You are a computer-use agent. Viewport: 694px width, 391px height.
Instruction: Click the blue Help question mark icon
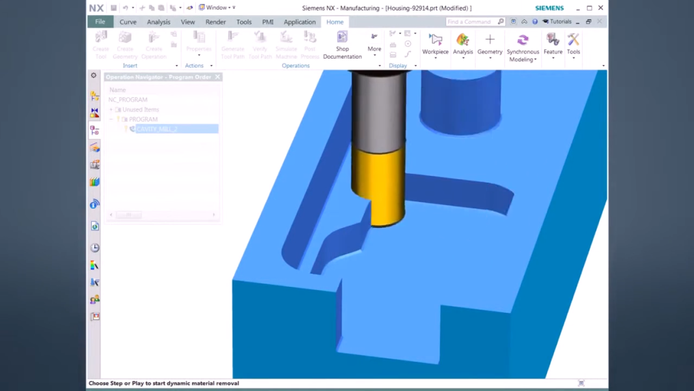(534, 22)
